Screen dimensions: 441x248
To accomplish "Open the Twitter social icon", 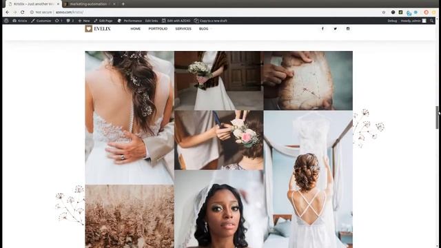I will [336, 29].
